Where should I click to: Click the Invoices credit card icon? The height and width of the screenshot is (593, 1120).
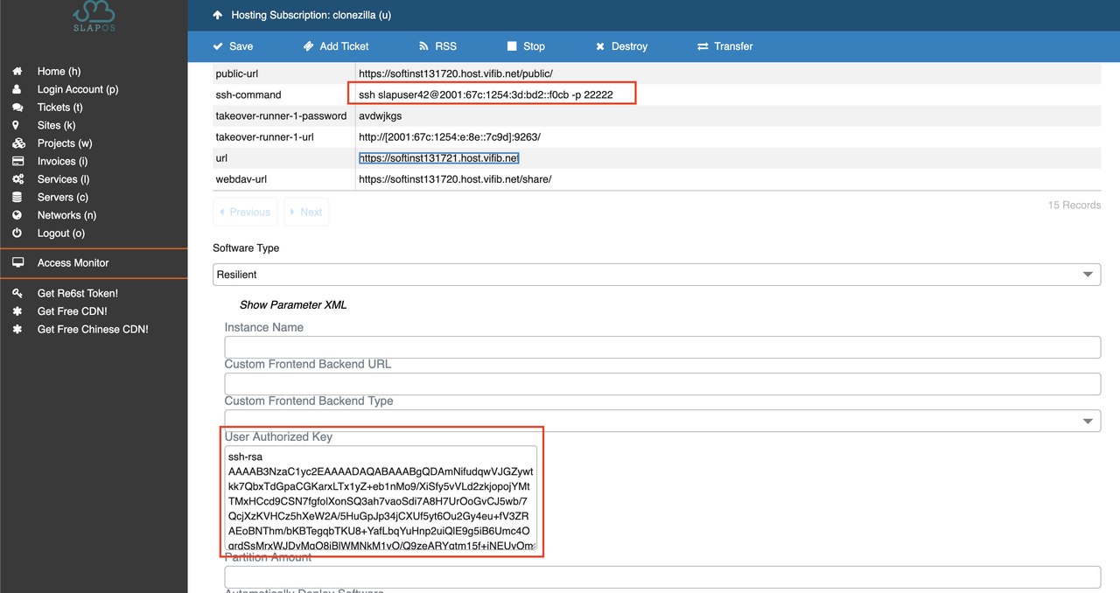tap(17, 161)
